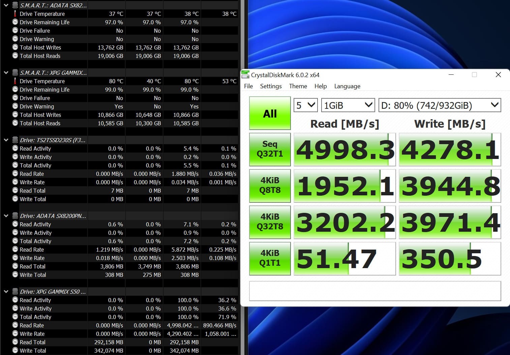Screen dimensions: 510x355
Task: Open the Help menu in CrystalDiskMark
Action: coord(321,86)
